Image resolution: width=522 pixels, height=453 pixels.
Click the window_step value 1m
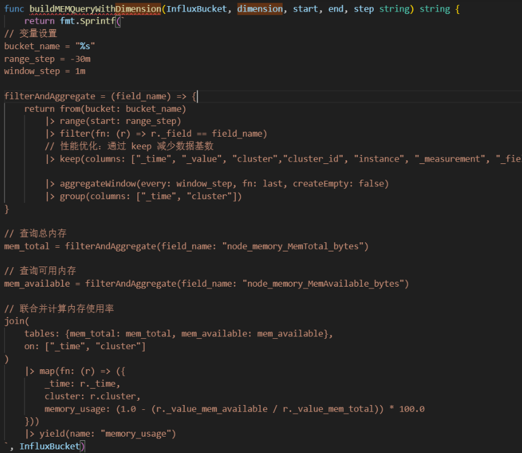point(80,71)
